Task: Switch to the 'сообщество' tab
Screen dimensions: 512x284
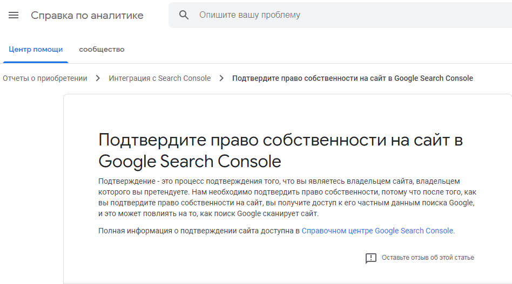Action: click(102, 50)
